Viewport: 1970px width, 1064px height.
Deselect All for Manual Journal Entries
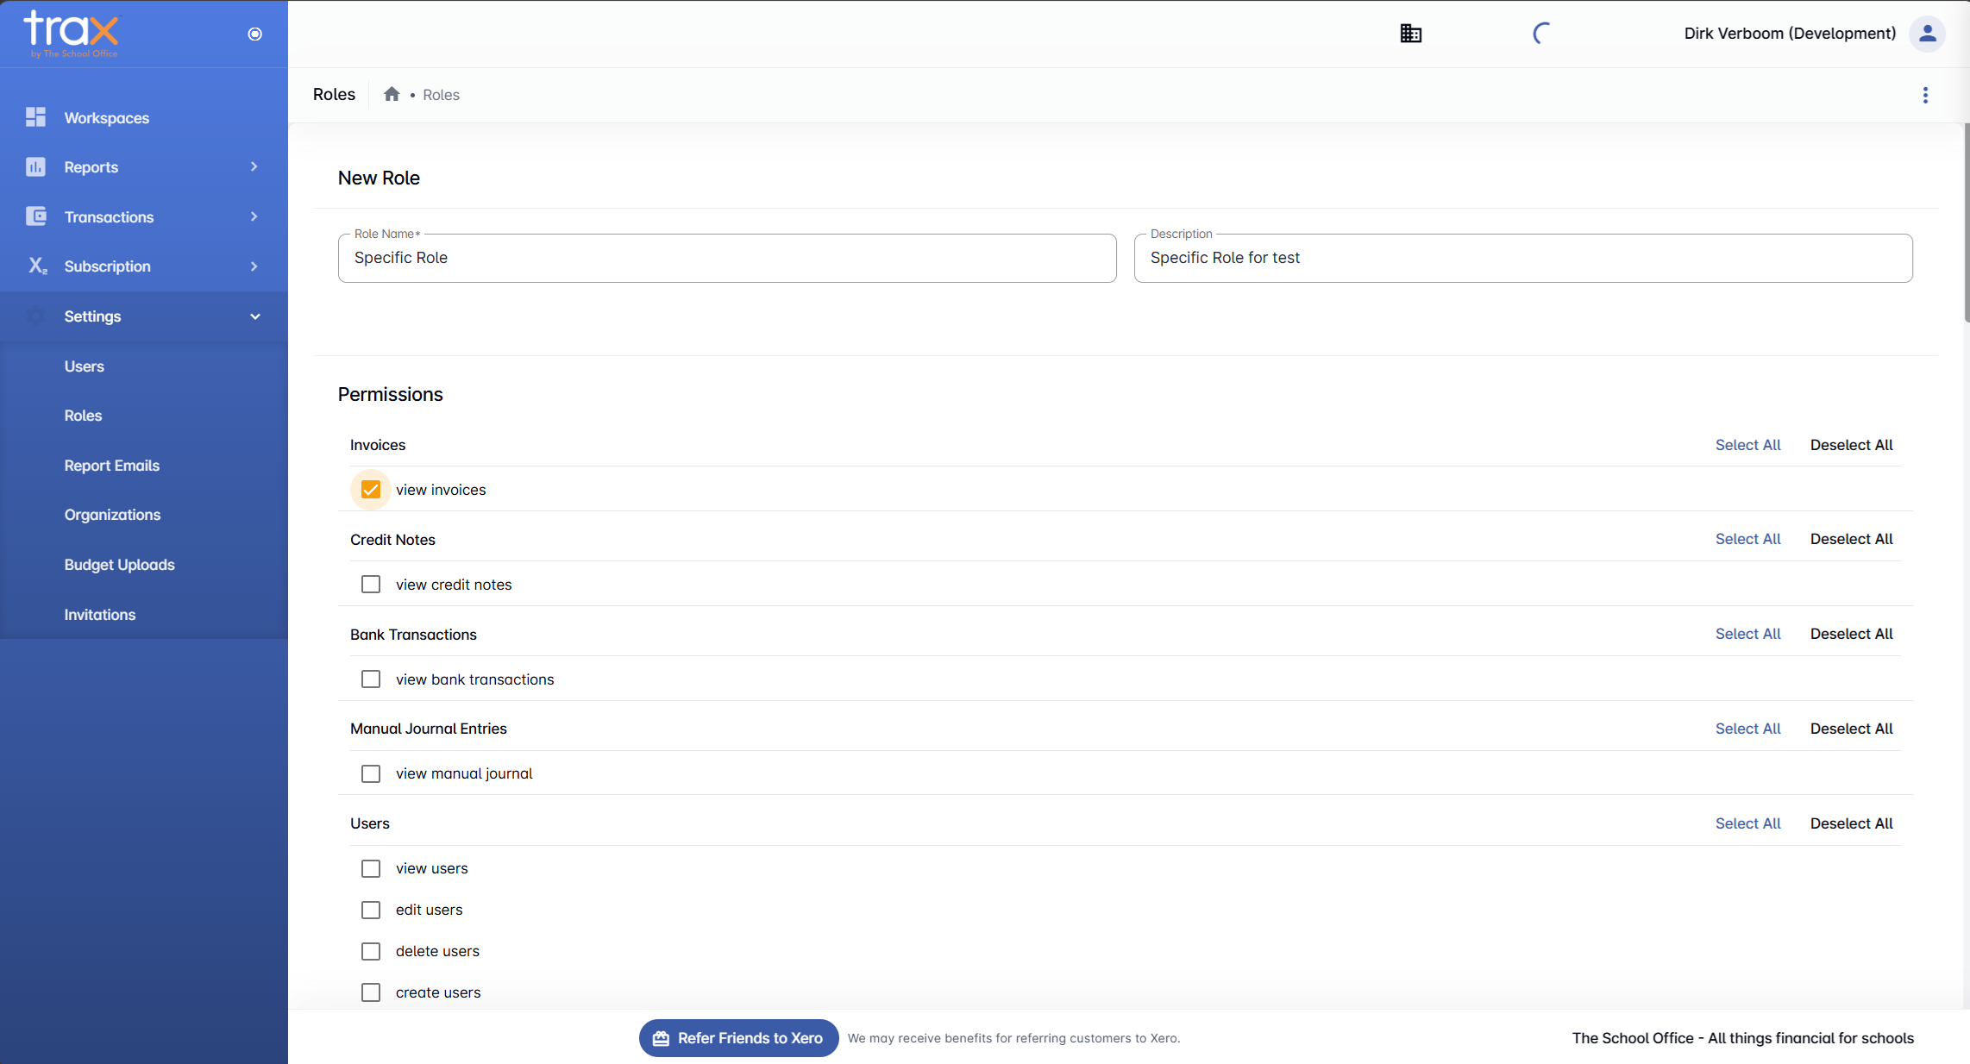(1851, 729)
